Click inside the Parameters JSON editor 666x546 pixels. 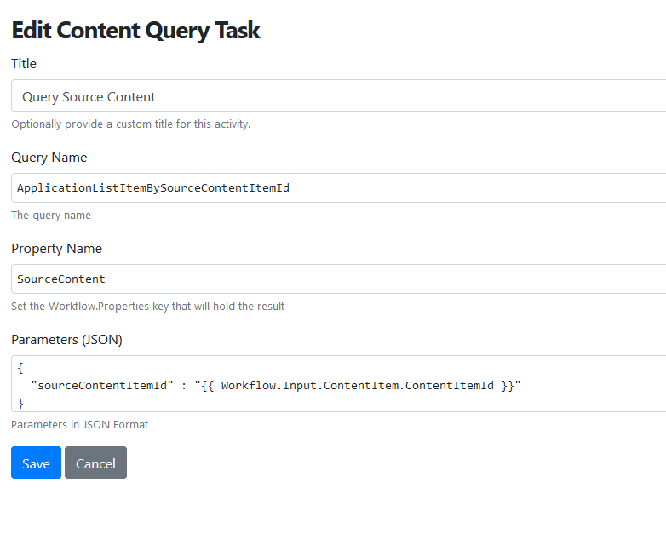point(338,383)
